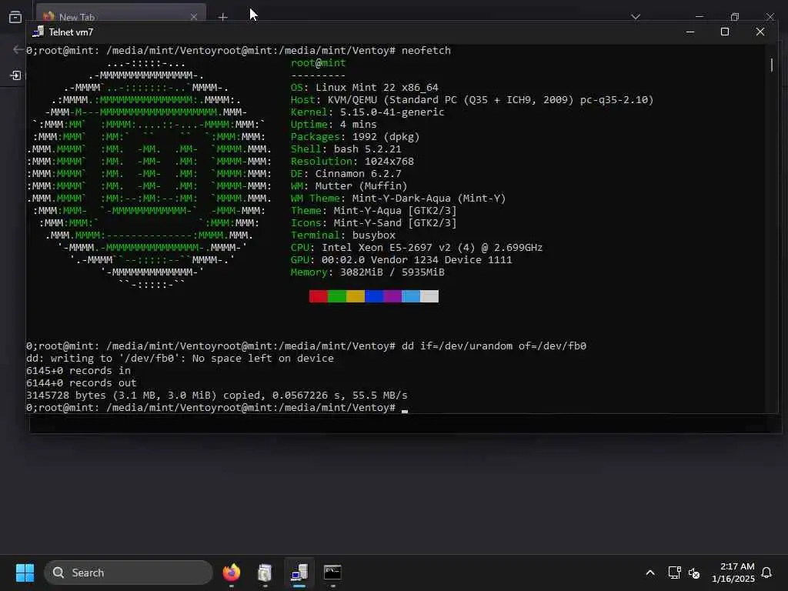Open a new browser tab with plus

[x=222, y=17]
